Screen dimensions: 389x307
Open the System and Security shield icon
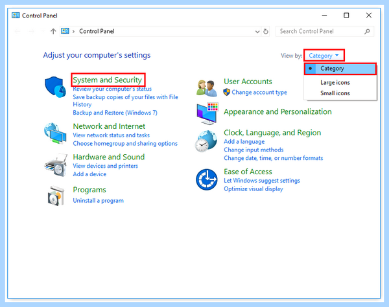coord(55,87)
